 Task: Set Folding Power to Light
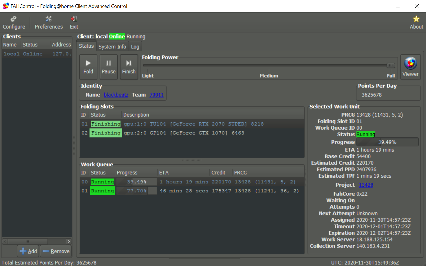(x=148, y=76)
